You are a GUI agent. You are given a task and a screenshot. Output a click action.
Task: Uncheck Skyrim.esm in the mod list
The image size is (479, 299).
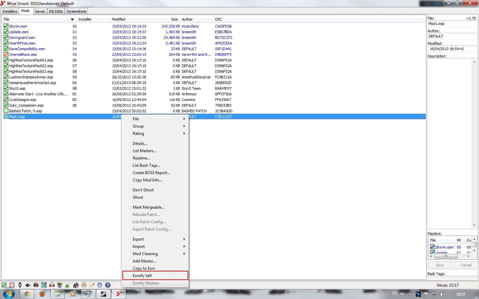[x=6, y=26]
